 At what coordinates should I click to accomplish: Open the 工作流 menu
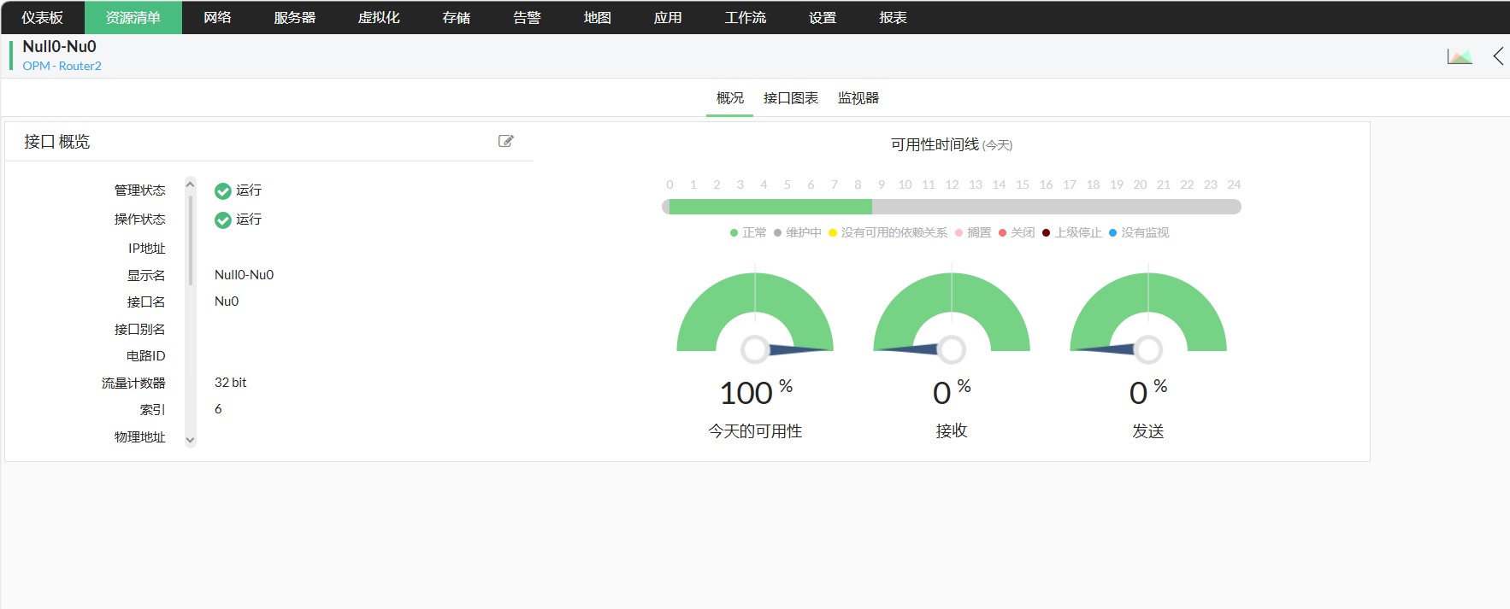tap(745, 17)
